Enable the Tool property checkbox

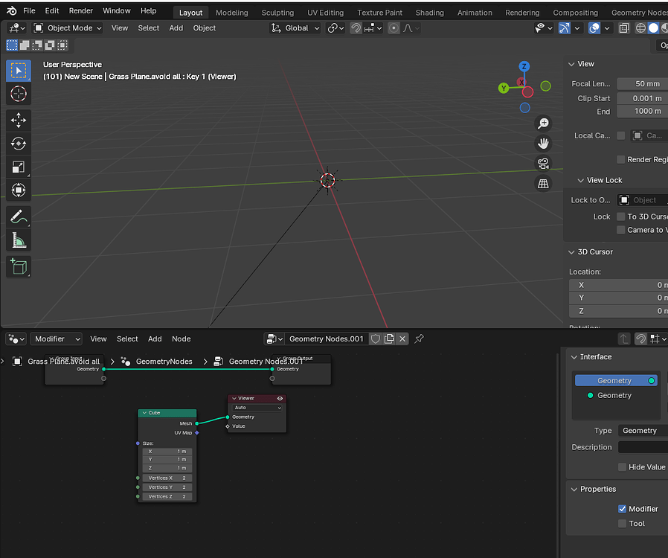tap(623, 524)
